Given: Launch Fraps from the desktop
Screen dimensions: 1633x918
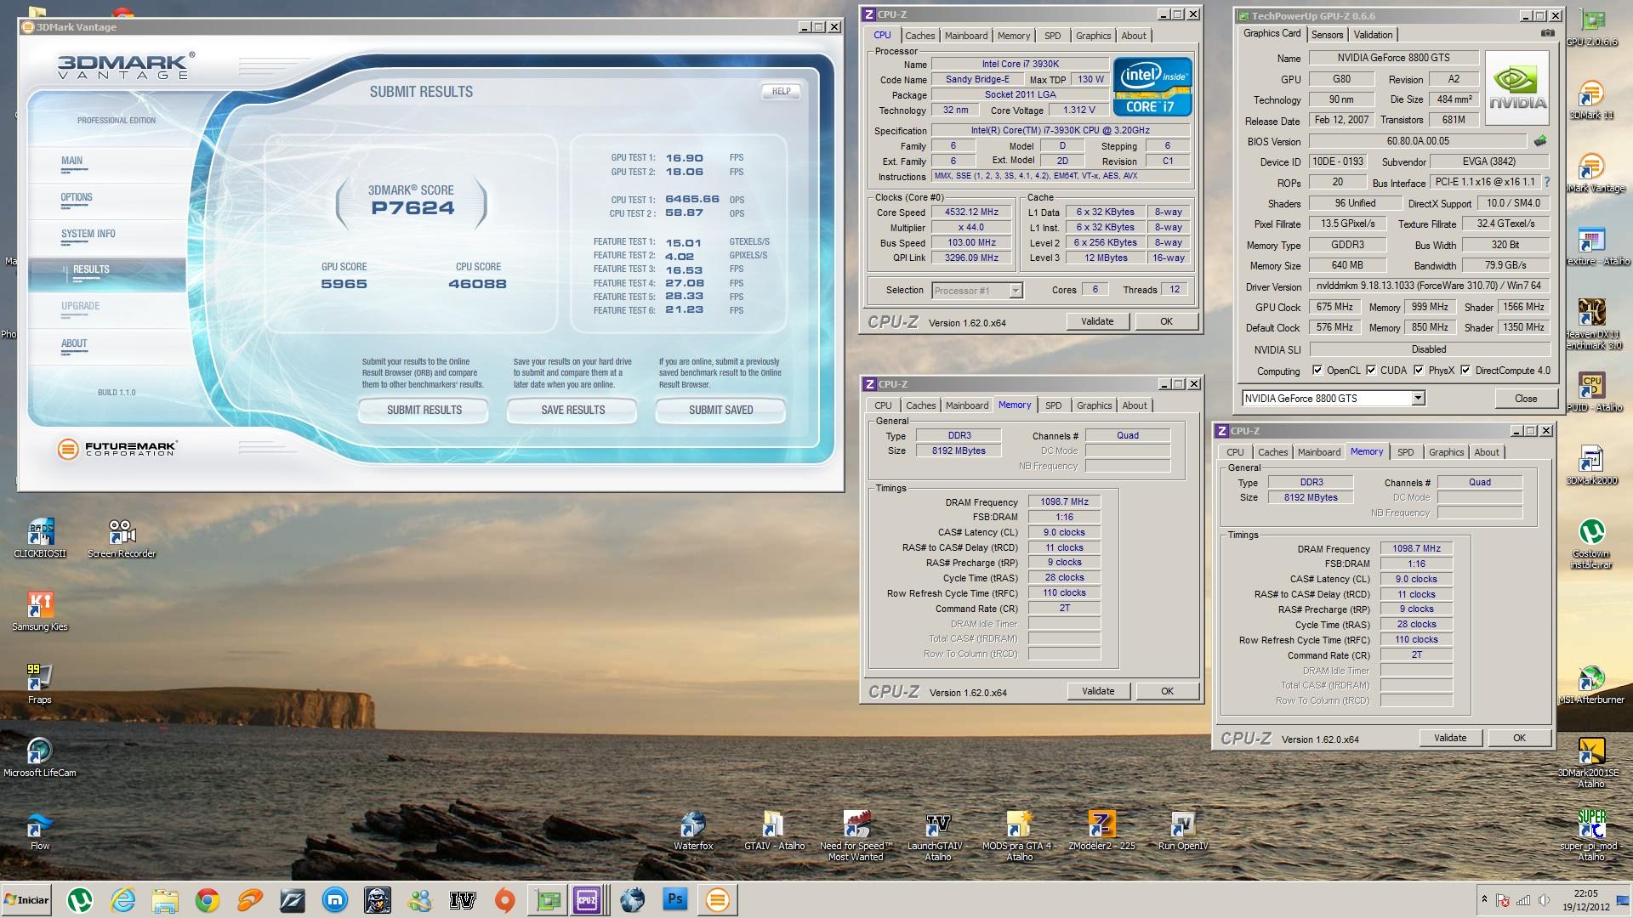Looking at the screenshot, I should [x=40, y=685].
